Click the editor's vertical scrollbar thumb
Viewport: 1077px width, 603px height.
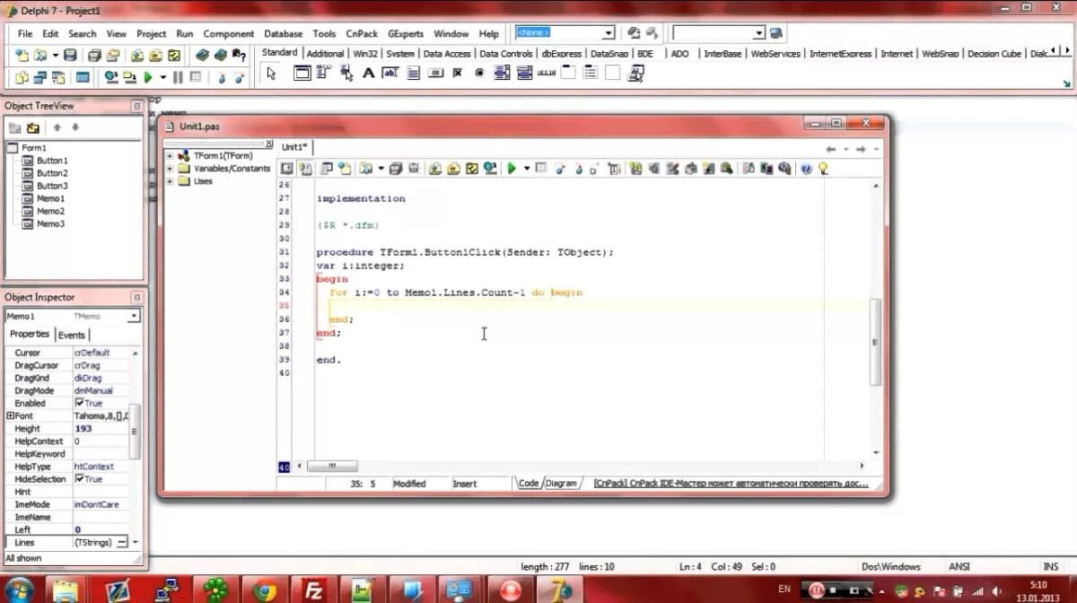pyautogui.click(x=876, y=342)
